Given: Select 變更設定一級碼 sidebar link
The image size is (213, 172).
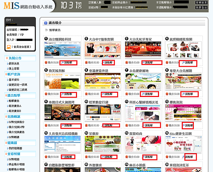Looking at the screenshot, I should (18, 85).
